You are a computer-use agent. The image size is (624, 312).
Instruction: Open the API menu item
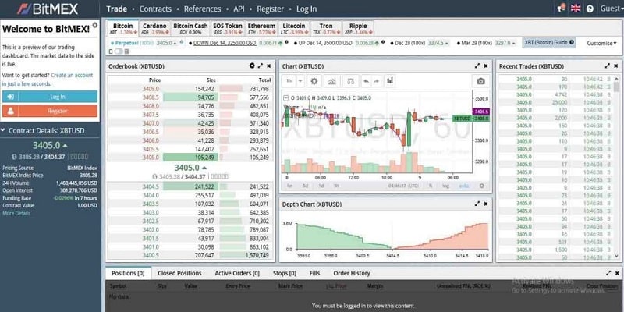[239, 9]
